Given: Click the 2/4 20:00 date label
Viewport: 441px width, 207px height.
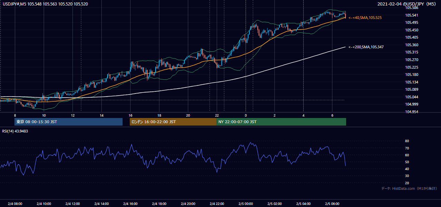Looking at the screenshot, I should pyautogui.click(x=188, y=204).
